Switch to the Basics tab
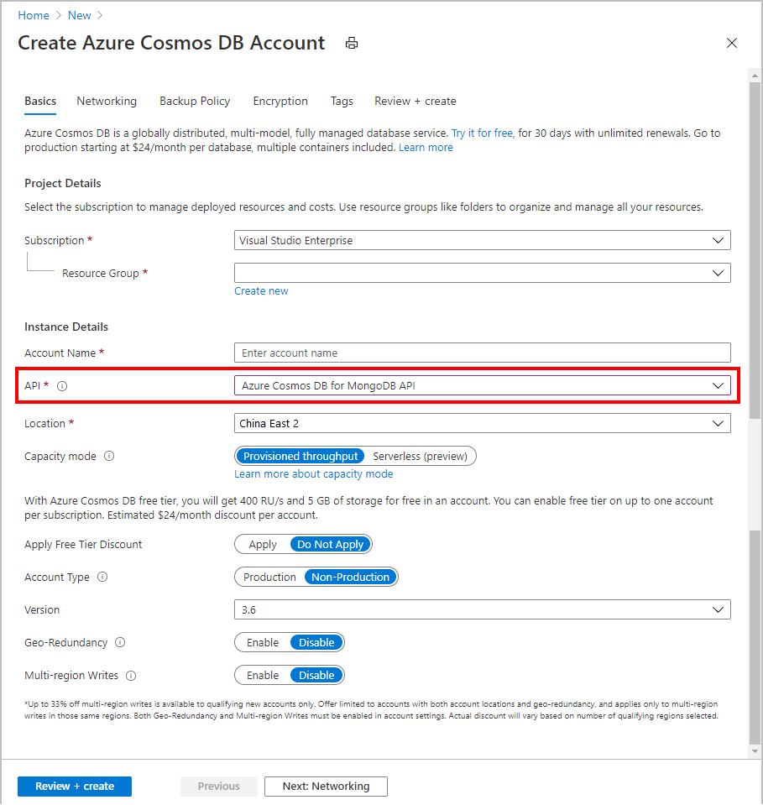Screen dimensions: 763x805 pos(40,101)
